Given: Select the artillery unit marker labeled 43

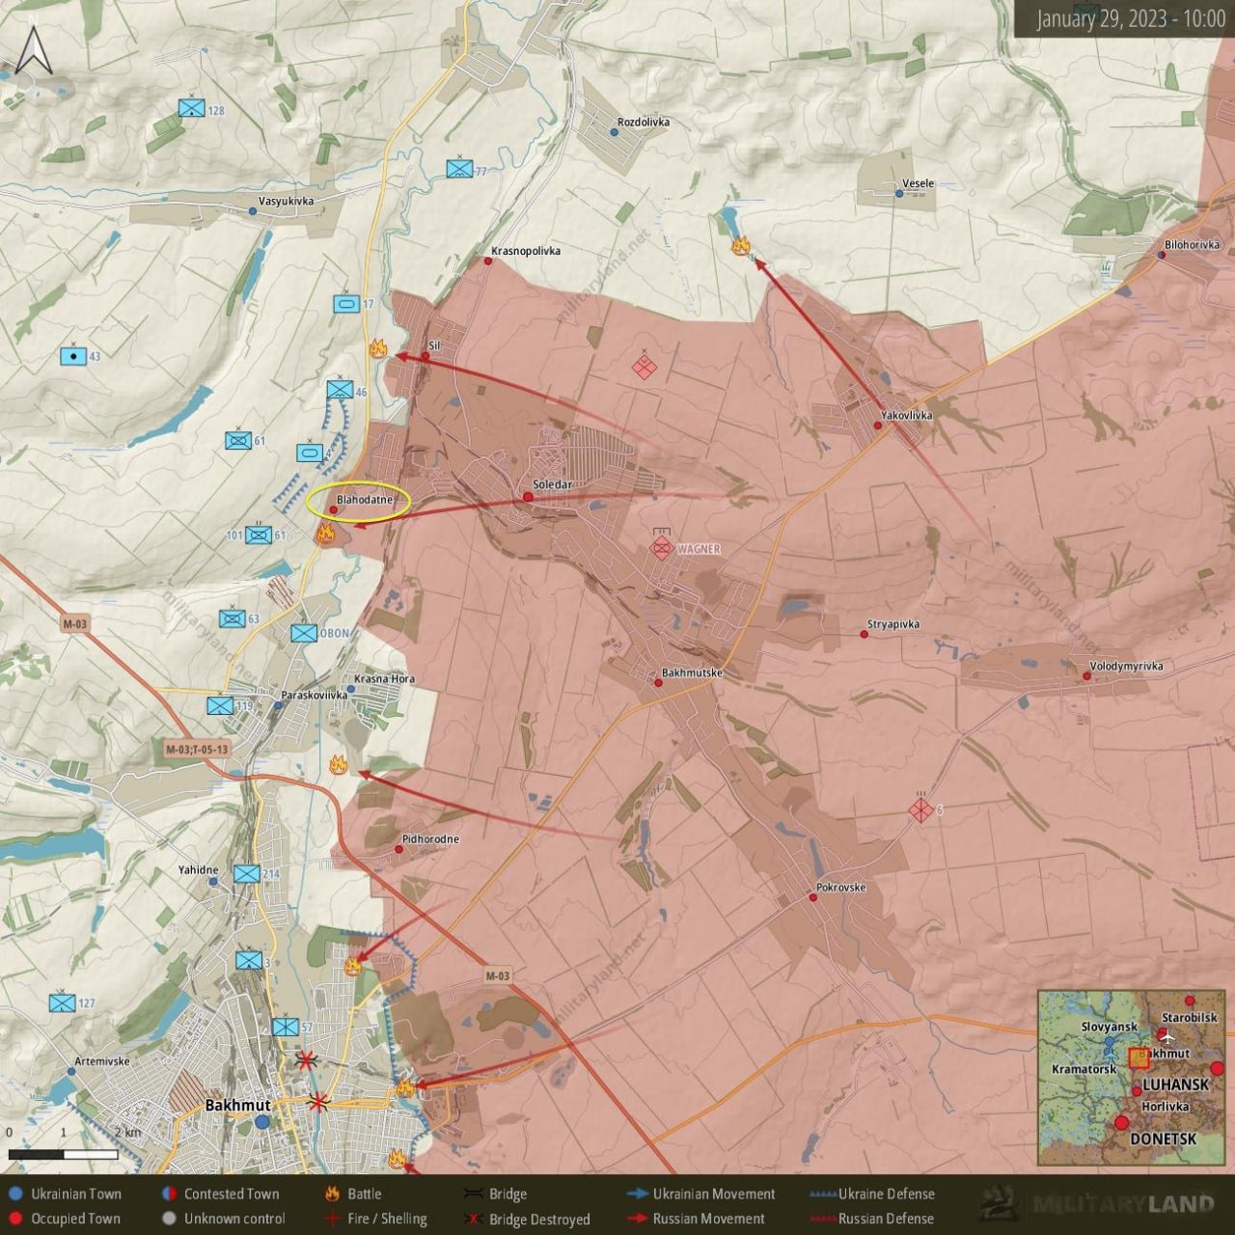Looking at the screenshot, I should (72, 355).
